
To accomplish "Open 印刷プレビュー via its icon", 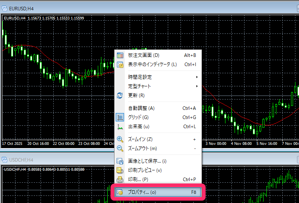I will [x=120, y=170].
